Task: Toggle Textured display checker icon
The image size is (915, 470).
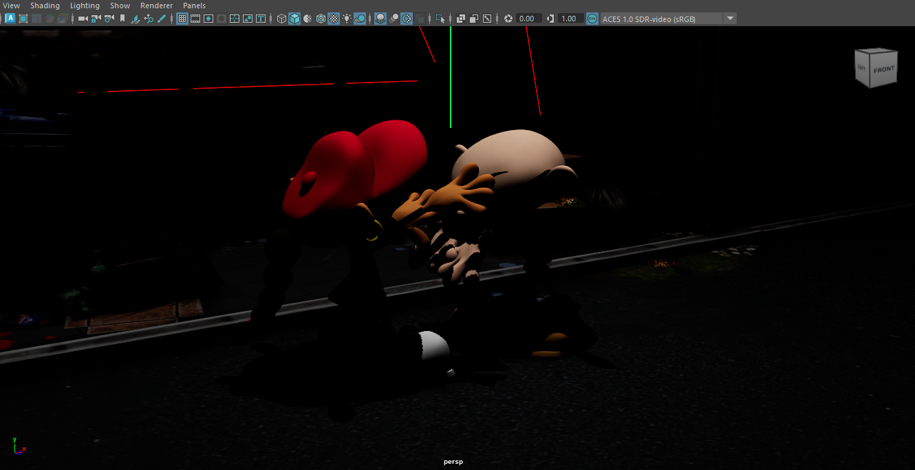Action: 334,19
